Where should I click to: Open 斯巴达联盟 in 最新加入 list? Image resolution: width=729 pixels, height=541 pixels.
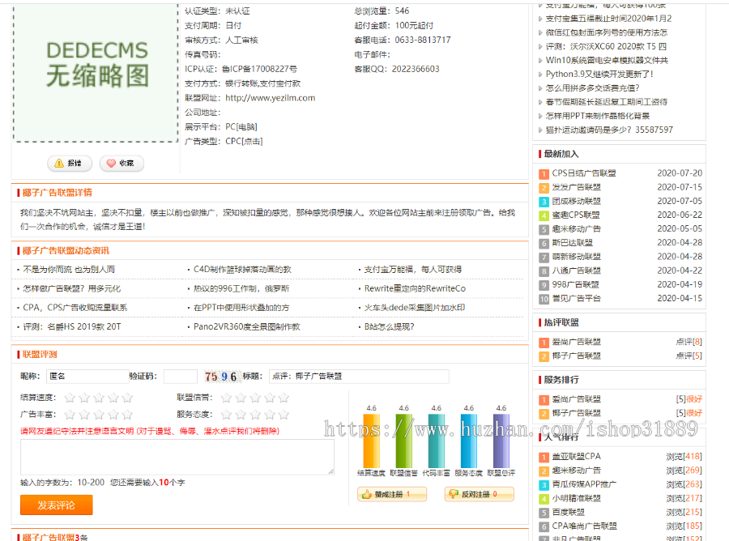573,243
